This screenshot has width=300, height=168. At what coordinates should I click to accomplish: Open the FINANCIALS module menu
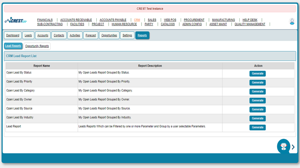45,20
